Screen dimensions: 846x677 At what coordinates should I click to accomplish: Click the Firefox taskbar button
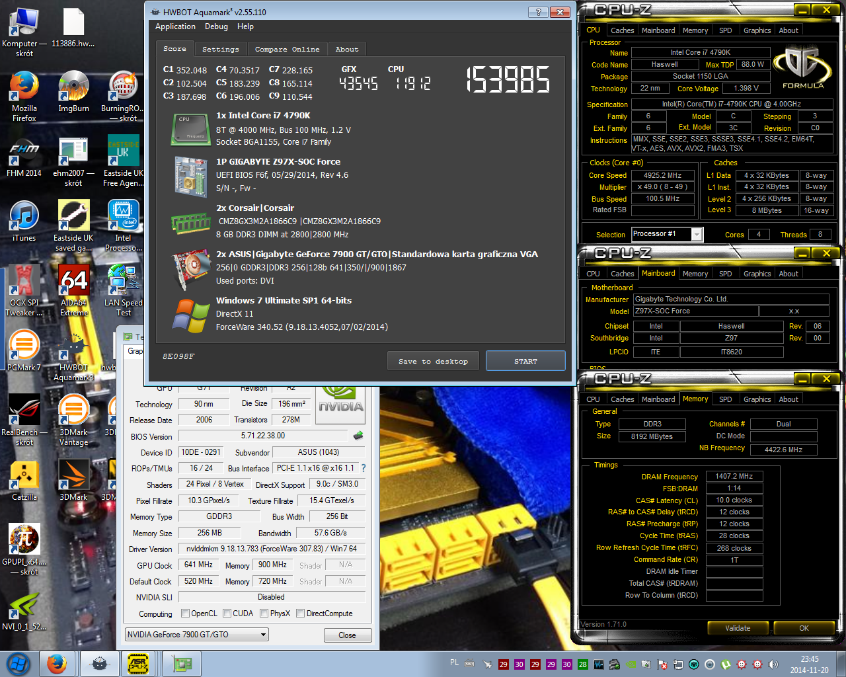point(57,664)
